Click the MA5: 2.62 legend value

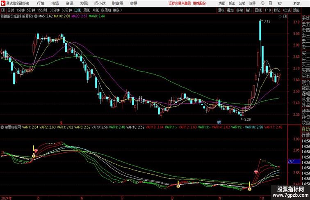(x=46, y=16)
